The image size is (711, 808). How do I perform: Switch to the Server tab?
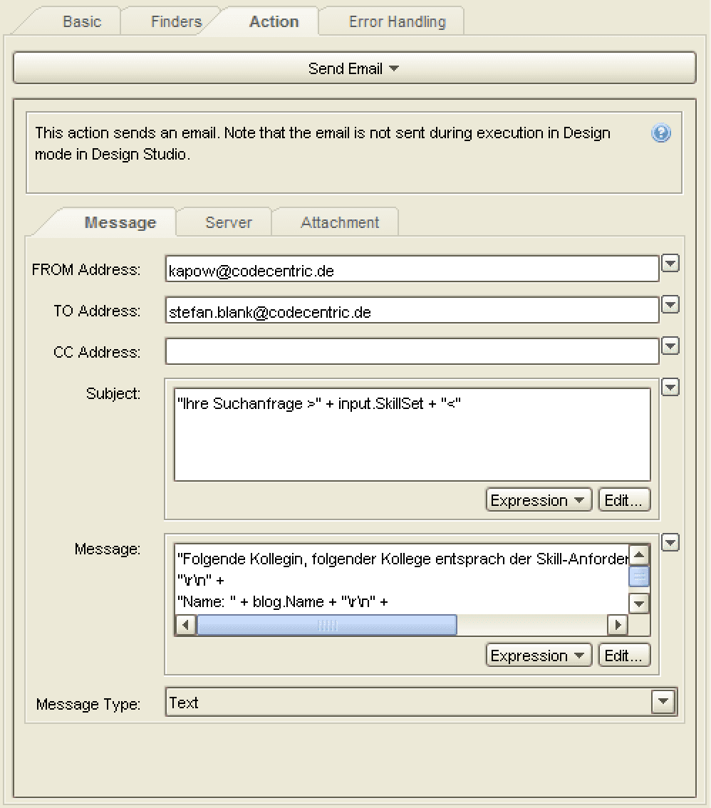229,222
